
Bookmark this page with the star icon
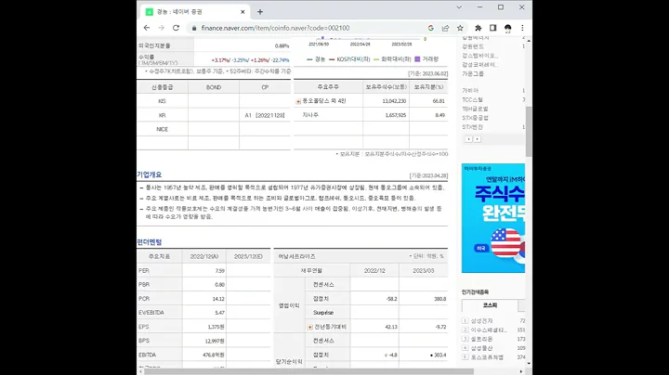click(x=460, y=28)
